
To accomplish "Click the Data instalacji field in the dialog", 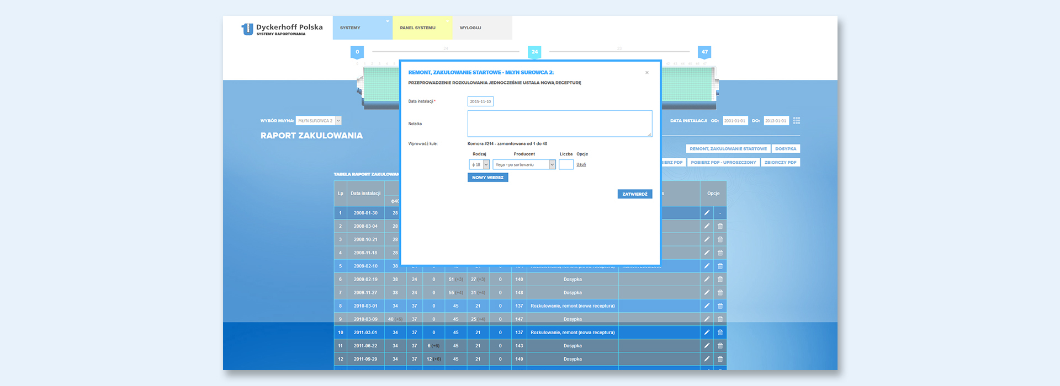I will pyautogui.click(x=480, y=101).
